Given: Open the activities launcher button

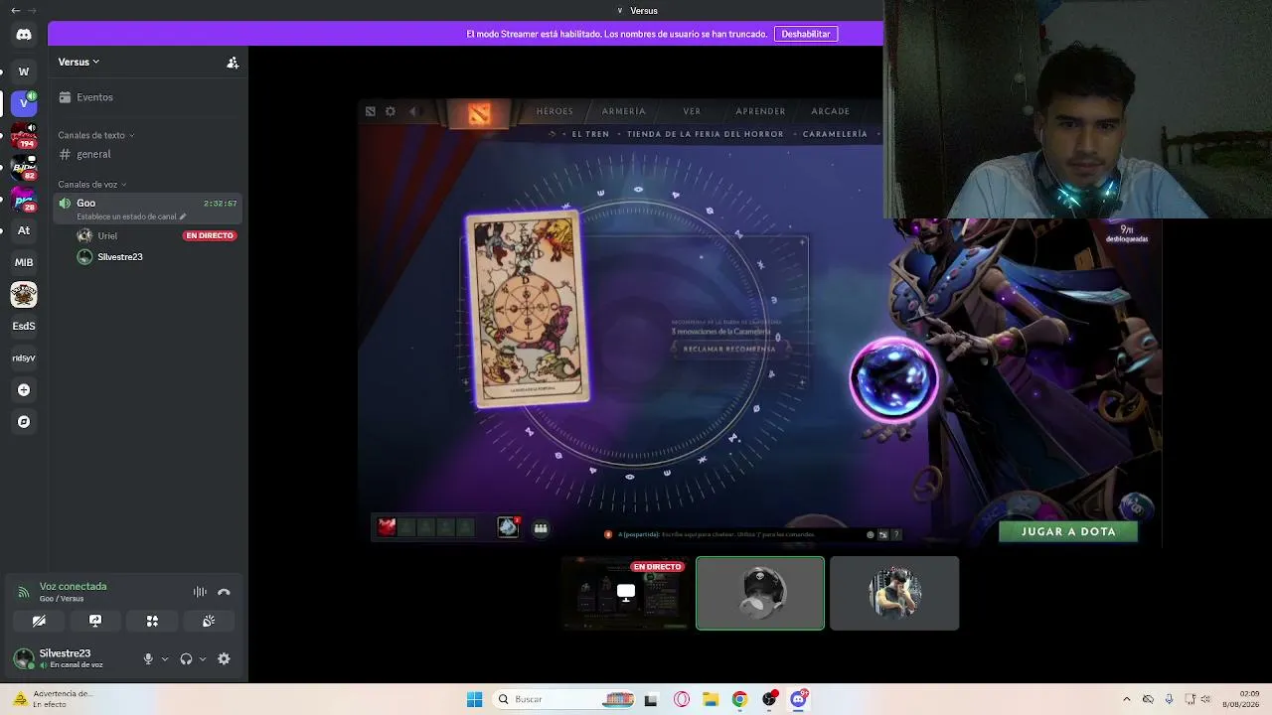Looking at the screenshot, I should (152, 621).
